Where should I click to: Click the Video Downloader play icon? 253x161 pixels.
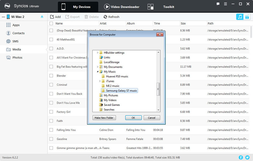[107, 7]
